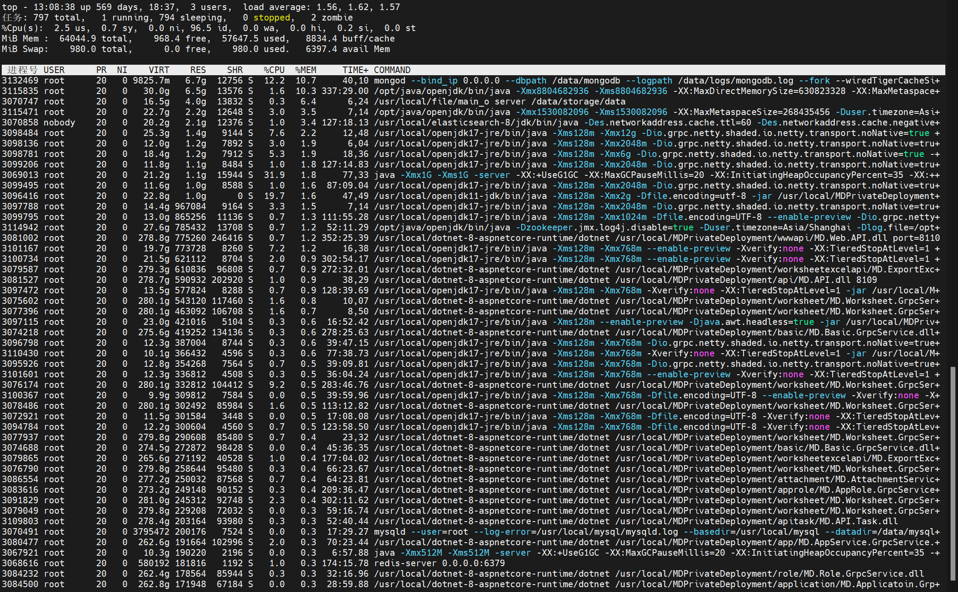Click the load average values in header
Viewport: 958px width, 592px height.
point(358,7)
